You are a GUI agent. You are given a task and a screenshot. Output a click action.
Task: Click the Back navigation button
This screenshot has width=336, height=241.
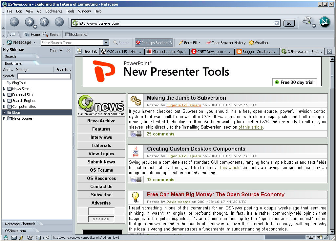pos(14,22)
